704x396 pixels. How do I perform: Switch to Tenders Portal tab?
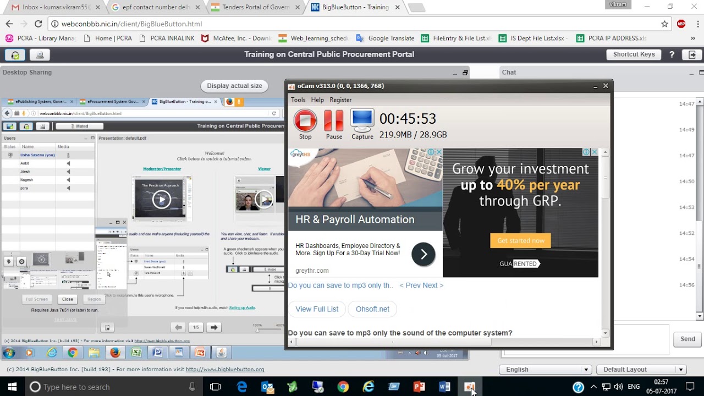254,8
